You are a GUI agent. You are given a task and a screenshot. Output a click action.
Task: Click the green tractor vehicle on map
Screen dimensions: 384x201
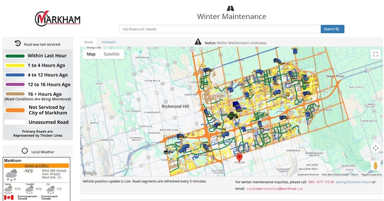point(232,115)
